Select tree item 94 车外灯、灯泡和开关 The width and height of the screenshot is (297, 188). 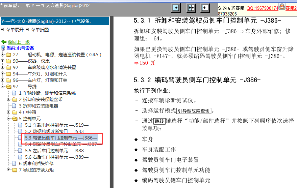click(40, 74)
